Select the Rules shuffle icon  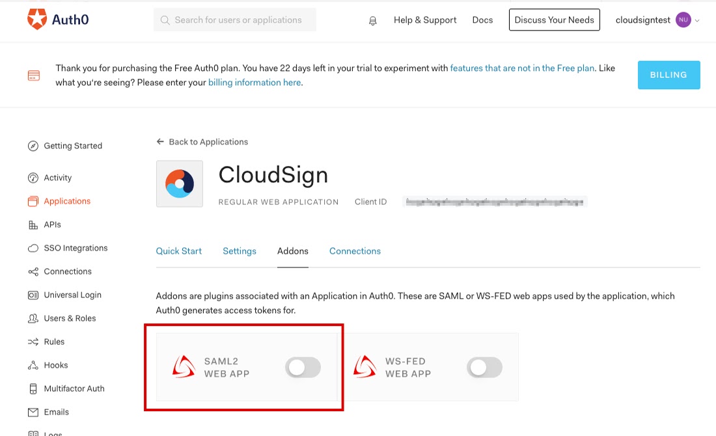(33, 342)
